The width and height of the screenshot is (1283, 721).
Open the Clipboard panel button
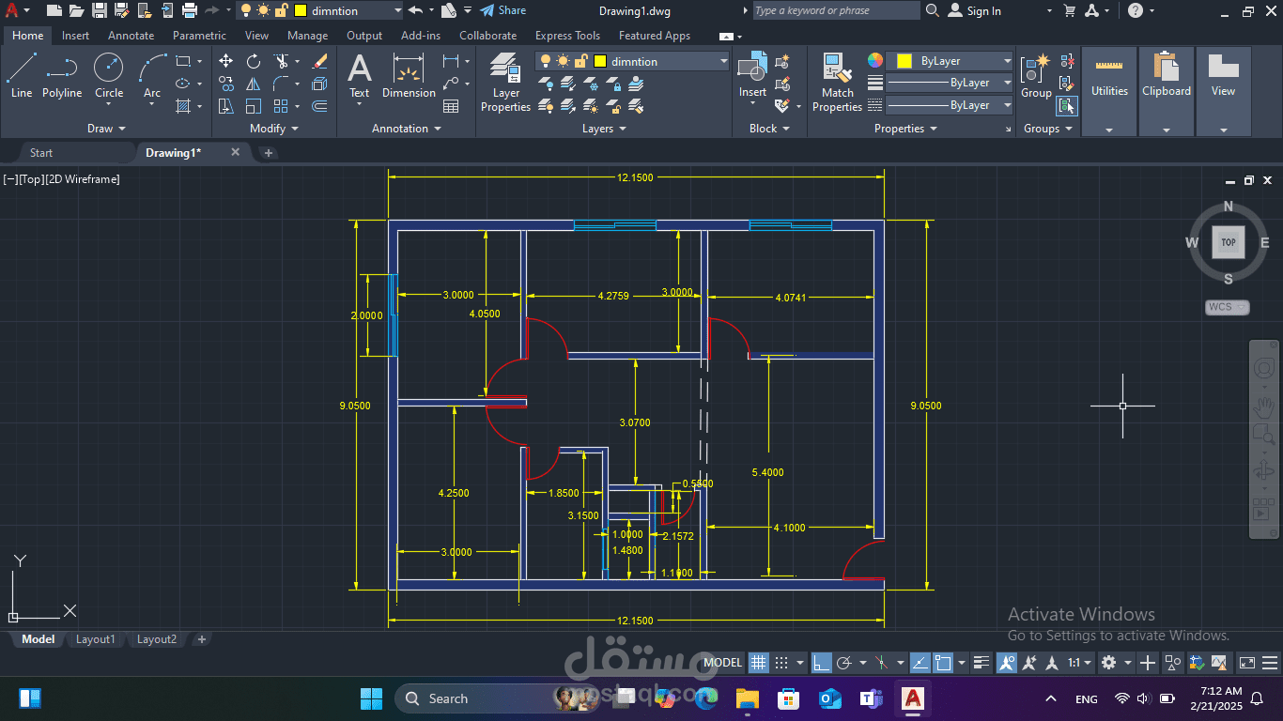click(x=1167, y=91)
